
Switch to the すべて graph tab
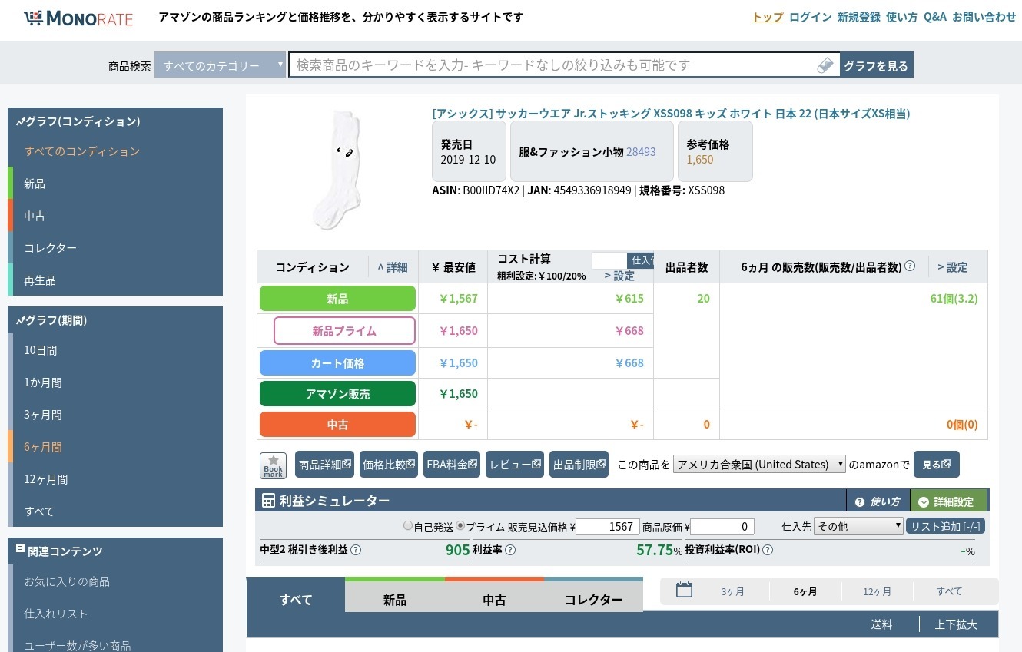296,600
